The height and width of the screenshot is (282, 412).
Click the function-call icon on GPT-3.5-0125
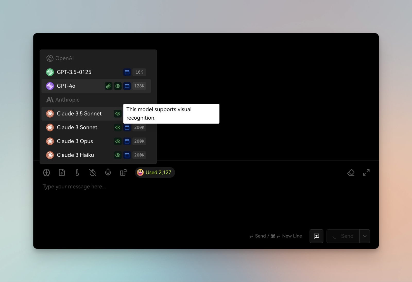pos(127,72)
